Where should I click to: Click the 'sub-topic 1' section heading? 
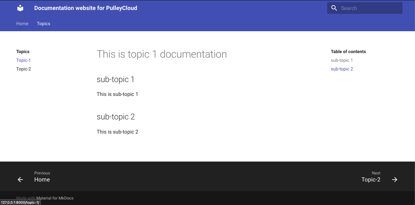pos(115,79)
